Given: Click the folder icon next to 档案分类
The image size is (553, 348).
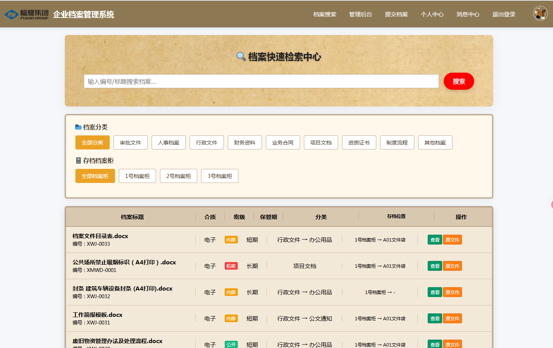Looking at the screenshot, I should point(78,127).
